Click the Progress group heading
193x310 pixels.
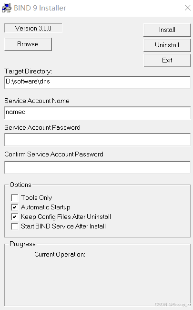coord(22,244)
